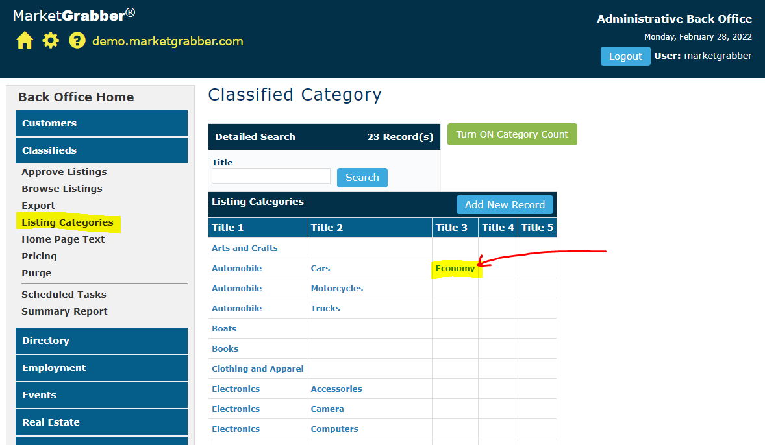This screenshot has width=765, height=445.
Task: Expand the Employment sidebar section
Action: click(x=101, y=368)
